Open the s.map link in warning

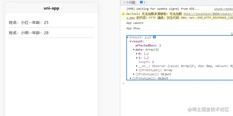(131, 18)
